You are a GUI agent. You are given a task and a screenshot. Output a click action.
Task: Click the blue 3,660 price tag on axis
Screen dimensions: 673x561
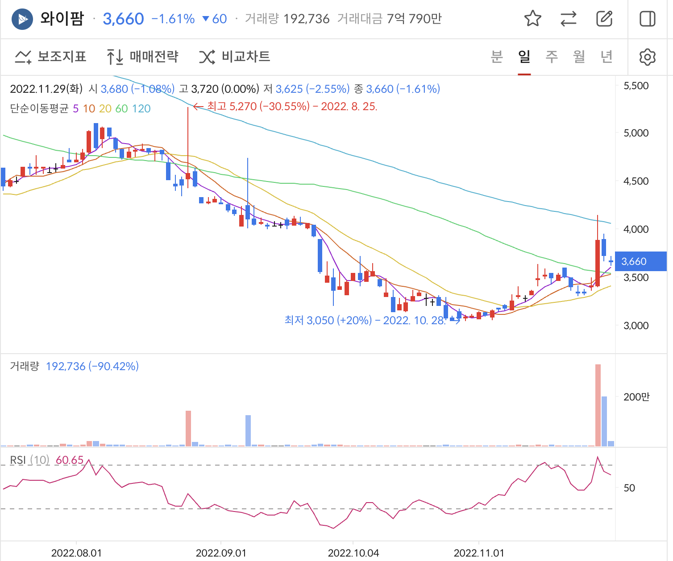(x=641, y=261)
